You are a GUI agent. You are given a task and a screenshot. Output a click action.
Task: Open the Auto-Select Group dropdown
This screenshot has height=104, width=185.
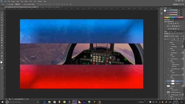pyautogui.click(x=18, y=4)
